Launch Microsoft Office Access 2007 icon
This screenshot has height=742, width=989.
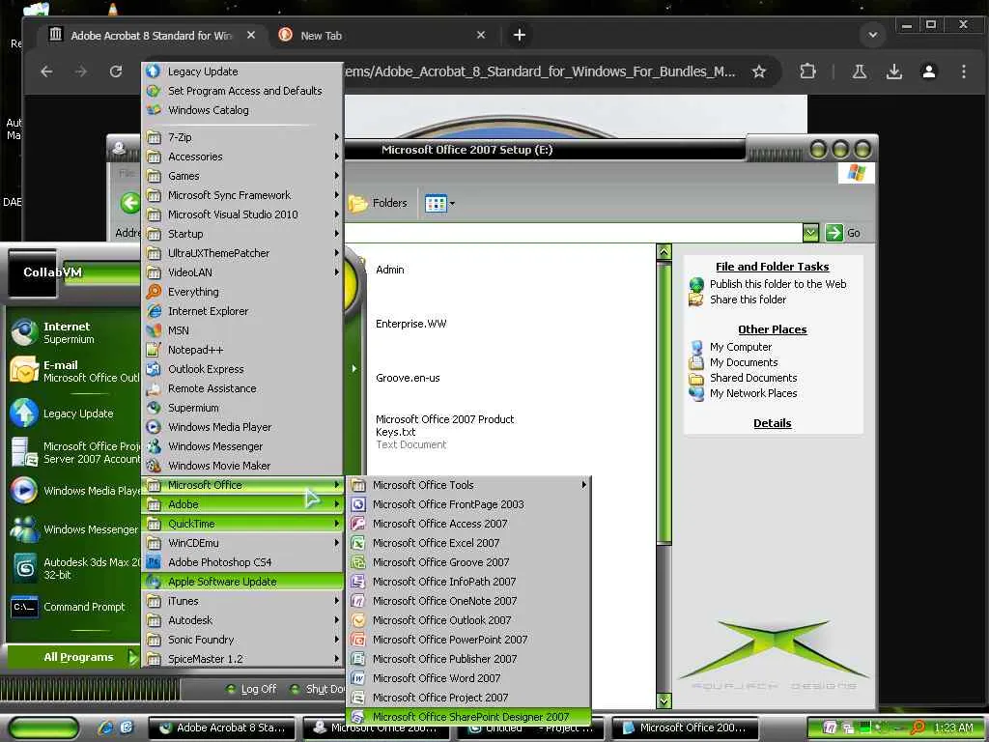(358, 524)
